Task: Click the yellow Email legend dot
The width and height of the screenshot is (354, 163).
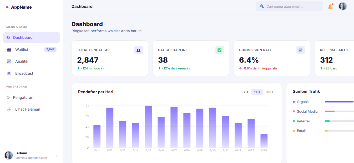Action: click(x=294, y=131)
